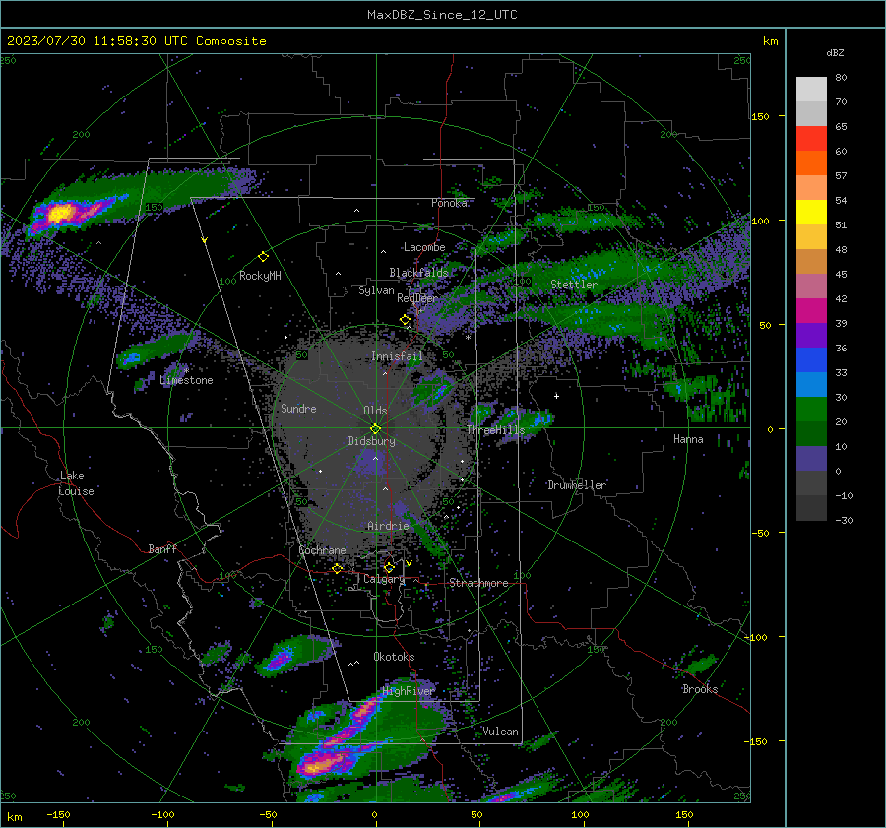The image size is (886, 828).
Task: Select the orange 57–60 dBZ legend swatch
Action: (811, 163)
